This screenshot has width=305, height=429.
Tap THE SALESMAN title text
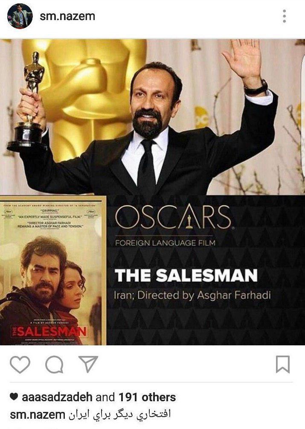[186, 275]
